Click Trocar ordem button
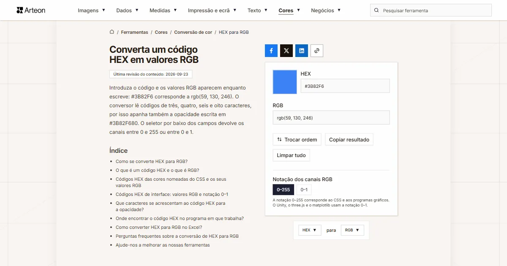Image resolution: width=507 pixels, height=266 pixels. pyautogui.click(x=297, y=140)
